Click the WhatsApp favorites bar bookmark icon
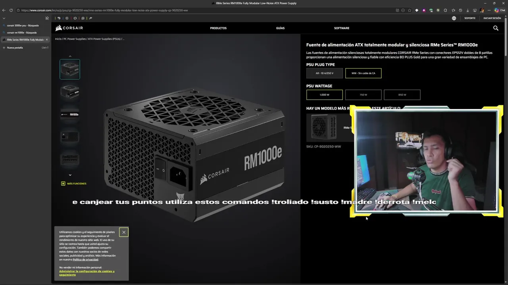Screen dimensions: 508x285 click(x=83, y=18)
